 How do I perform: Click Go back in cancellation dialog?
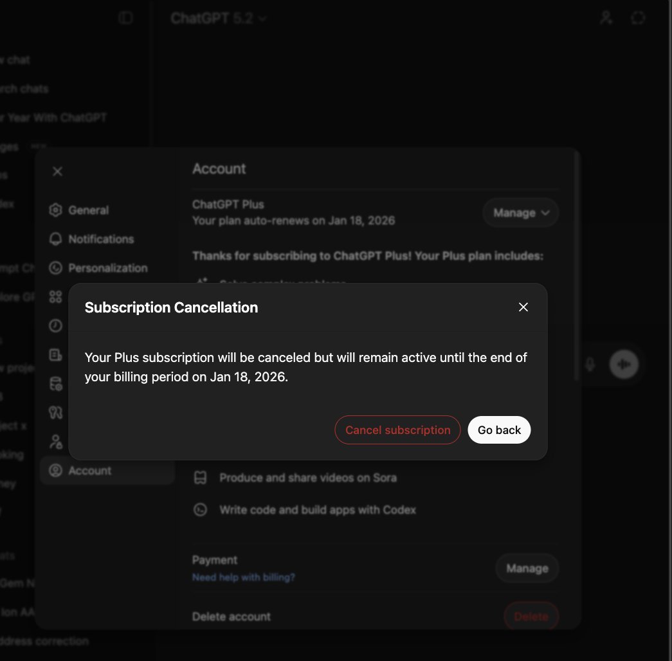pyautogui.click(x=499, y=430)
